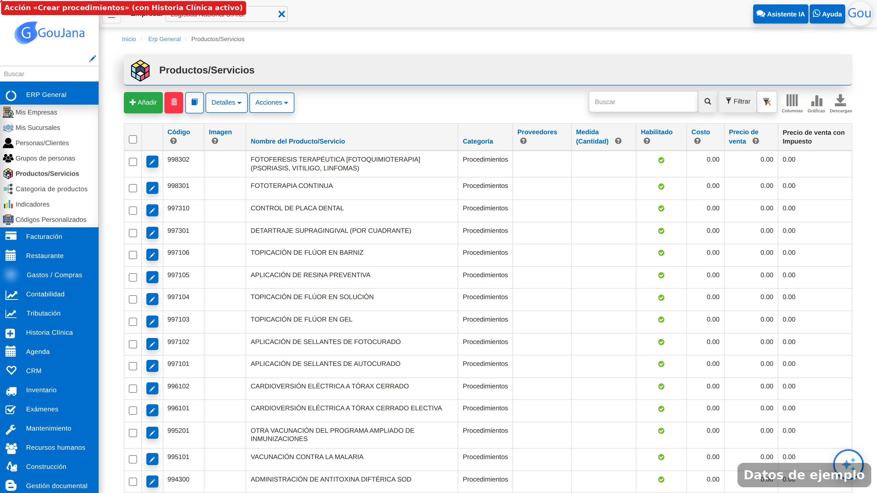
Task: Open Códigos Personalizados in the sidebar
Action: tap(49, 219)
